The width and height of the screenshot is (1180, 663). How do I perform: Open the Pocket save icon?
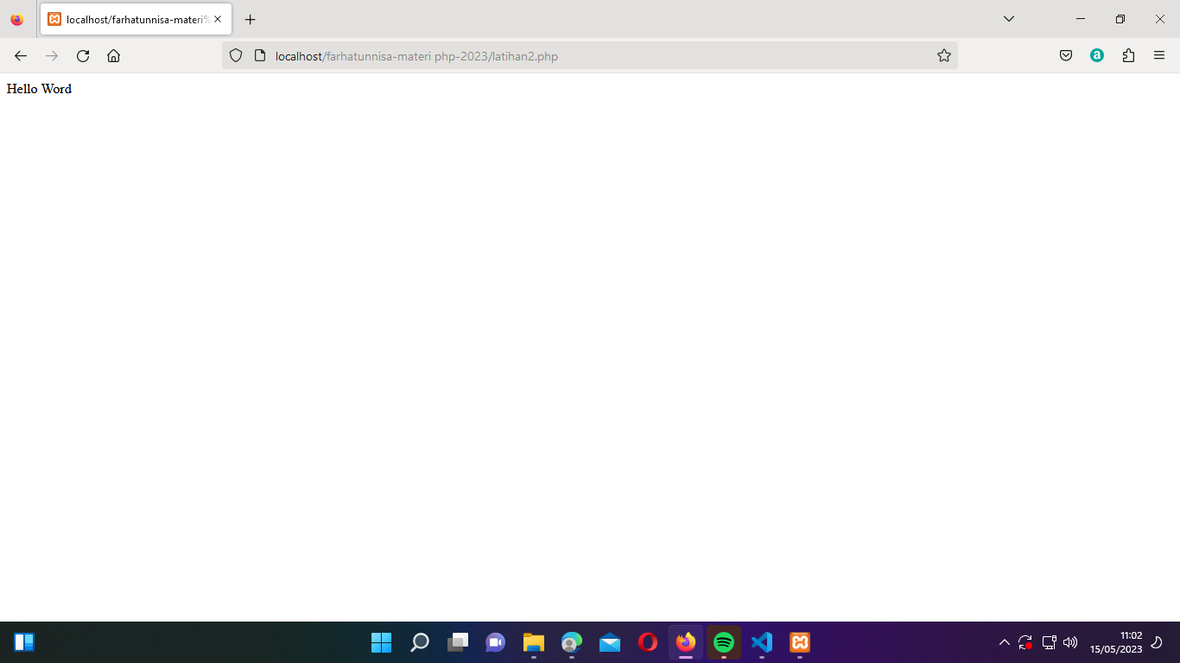(x=1065, y=55)
